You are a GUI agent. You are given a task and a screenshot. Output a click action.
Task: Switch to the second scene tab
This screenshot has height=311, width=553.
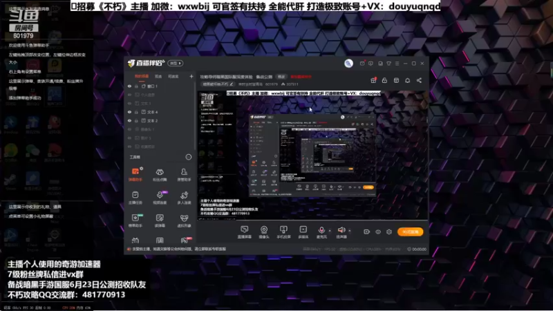[158, 76]
